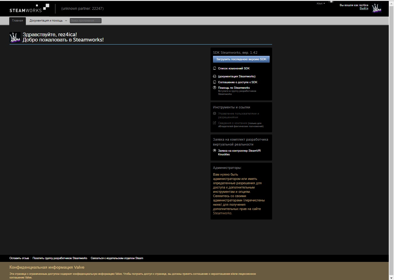Click the question mark icon for Помощь по Steamworks
This screenshot has width=394, height=280.
pyautogui.click(x=215, y=88)
